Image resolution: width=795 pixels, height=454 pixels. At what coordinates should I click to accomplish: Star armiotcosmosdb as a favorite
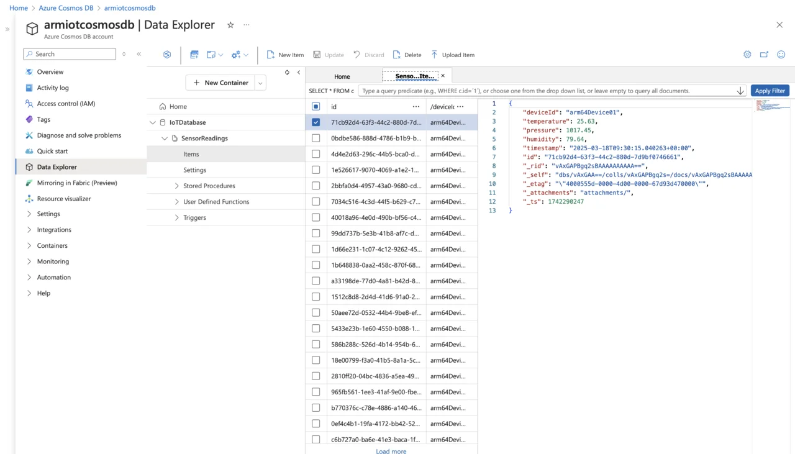[230, 25]
